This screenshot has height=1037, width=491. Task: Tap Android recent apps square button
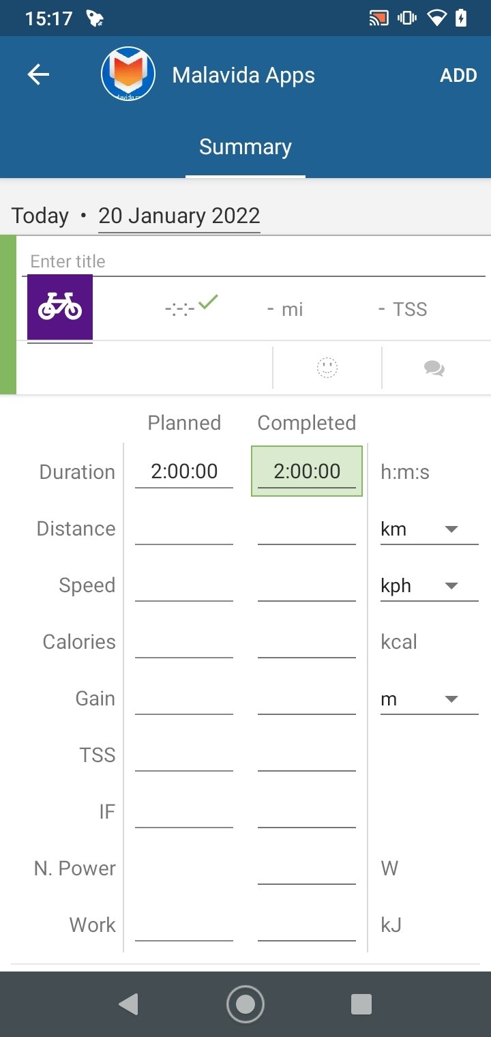click(361, 1004)
